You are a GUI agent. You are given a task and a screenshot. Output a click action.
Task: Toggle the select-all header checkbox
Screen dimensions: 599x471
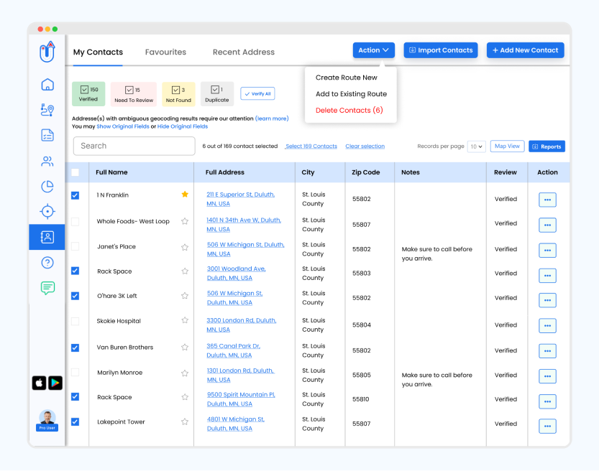click(76, 172)
